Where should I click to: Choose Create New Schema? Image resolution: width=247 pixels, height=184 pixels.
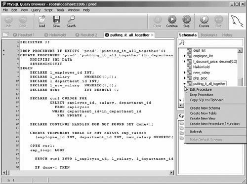pos(205,108)
